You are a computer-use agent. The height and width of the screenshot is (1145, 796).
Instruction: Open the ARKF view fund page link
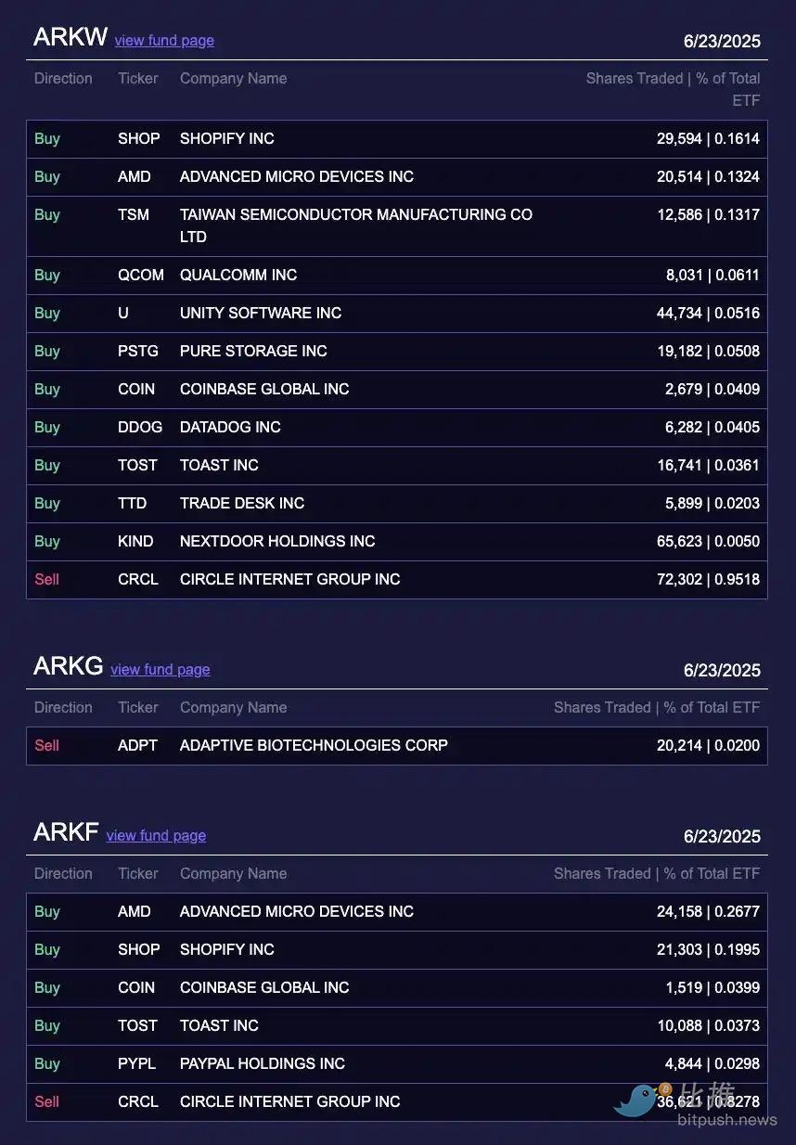156,835
